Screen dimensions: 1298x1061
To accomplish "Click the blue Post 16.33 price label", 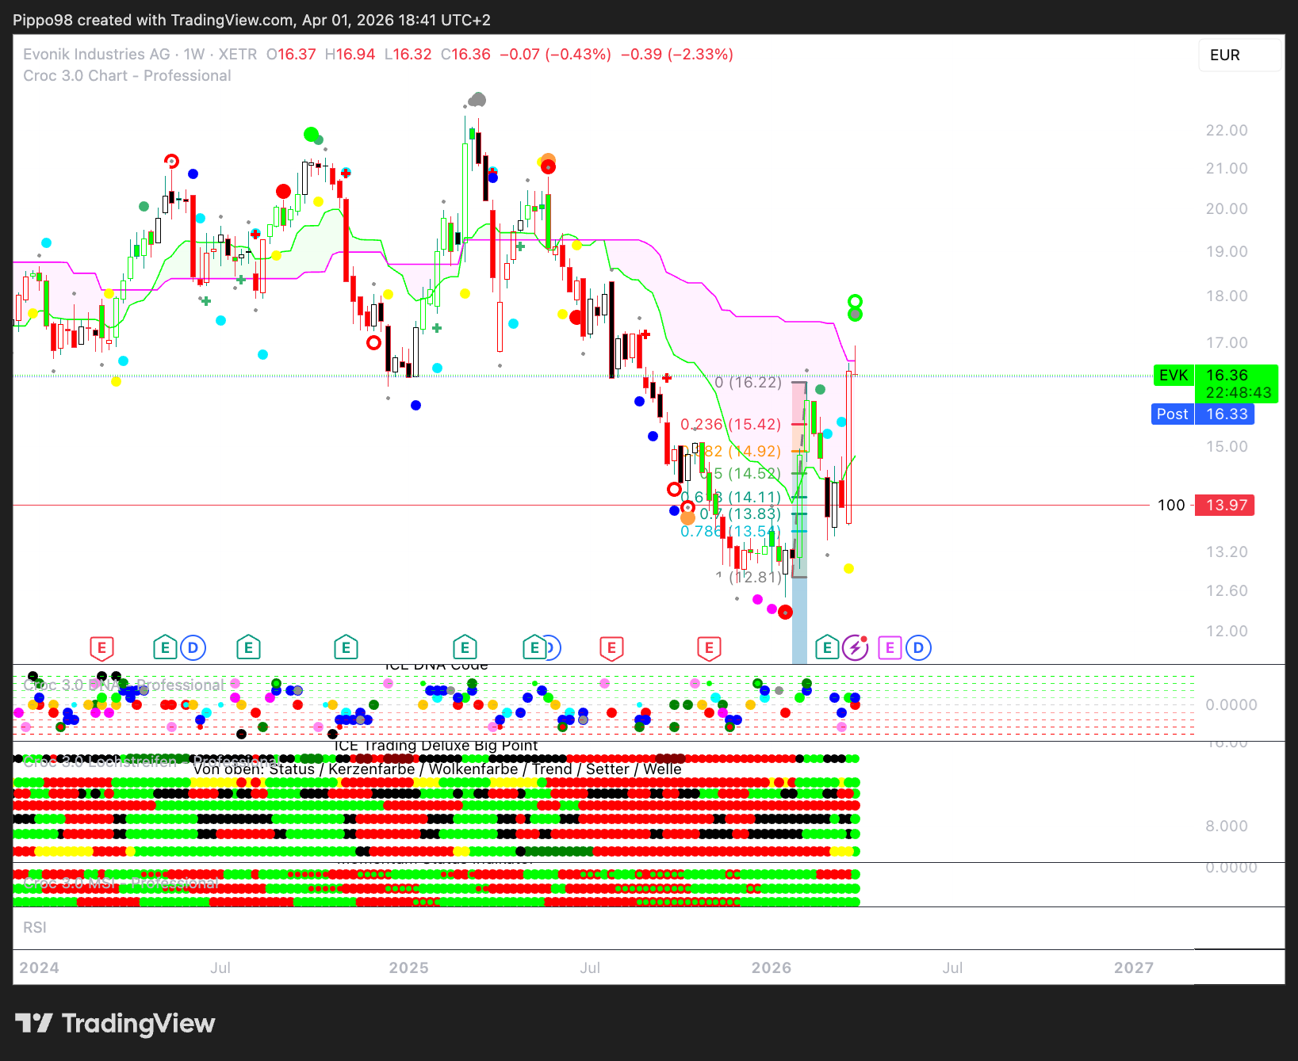I will (x=1202, y=414).
